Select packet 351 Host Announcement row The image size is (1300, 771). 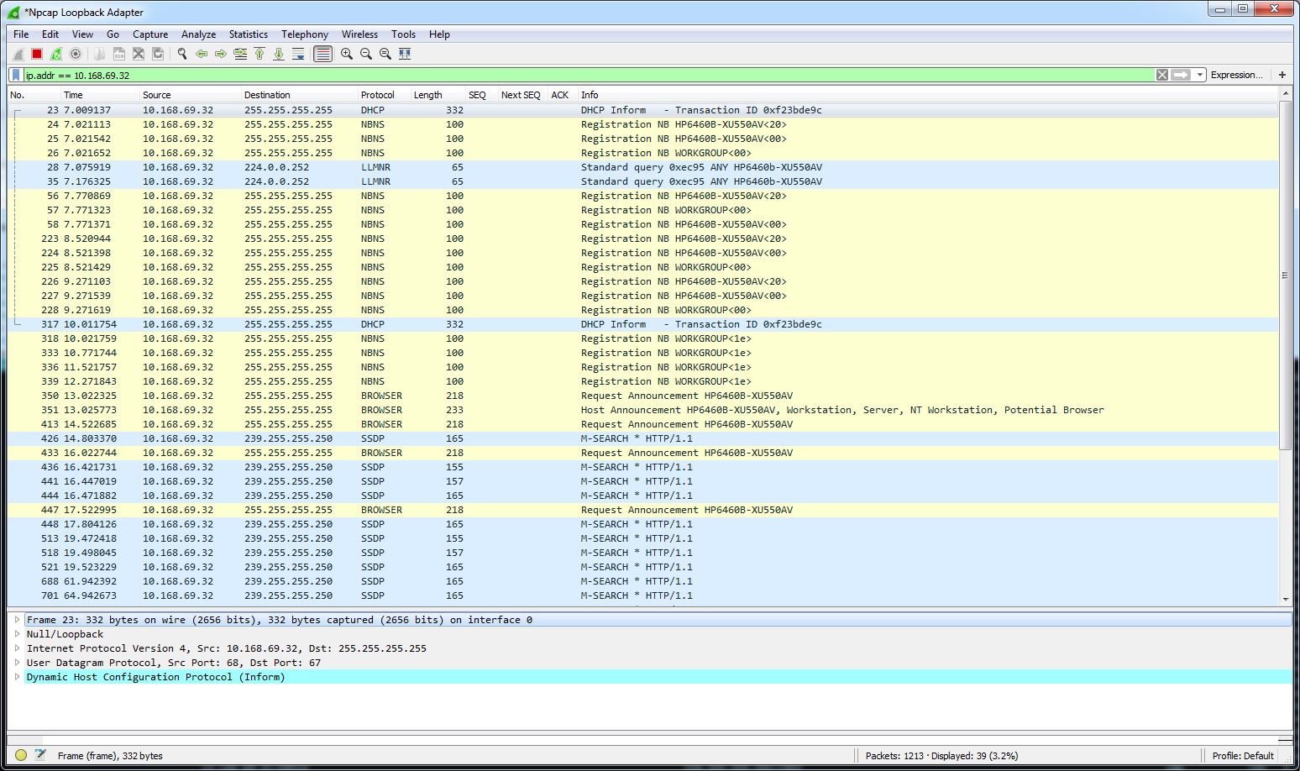coord(643,410)
